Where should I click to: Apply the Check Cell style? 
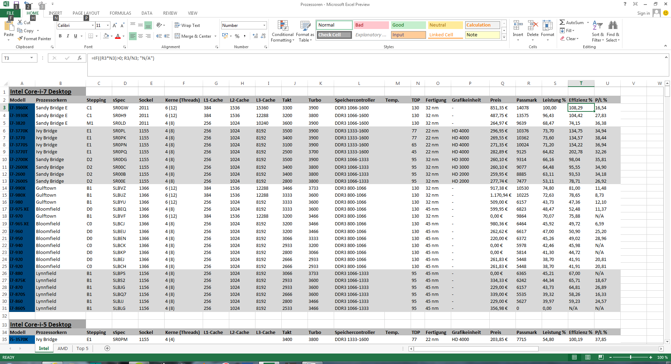pos(334,35)
